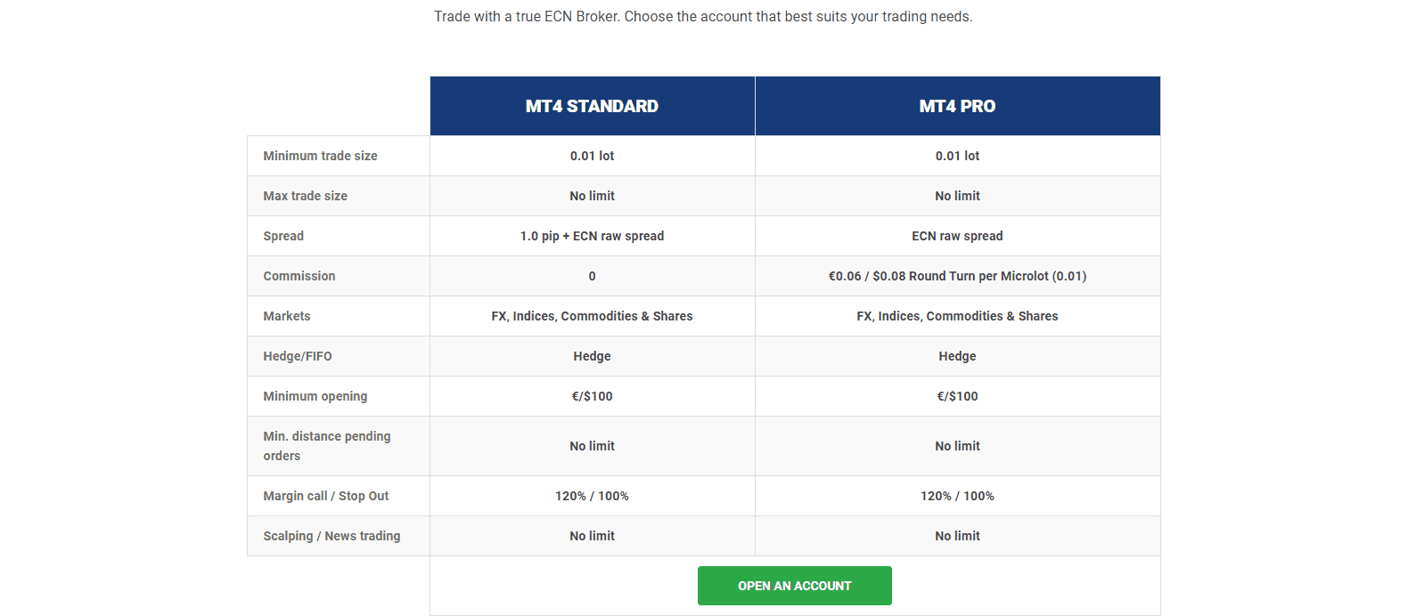Click the true ECN Broker intro text
This screenshot has height=616, width=1408.
point(702,16)
